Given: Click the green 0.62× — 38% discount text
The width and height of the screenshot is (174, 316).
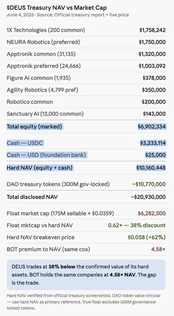Looking at the screenshot, I should coord(137,225).
